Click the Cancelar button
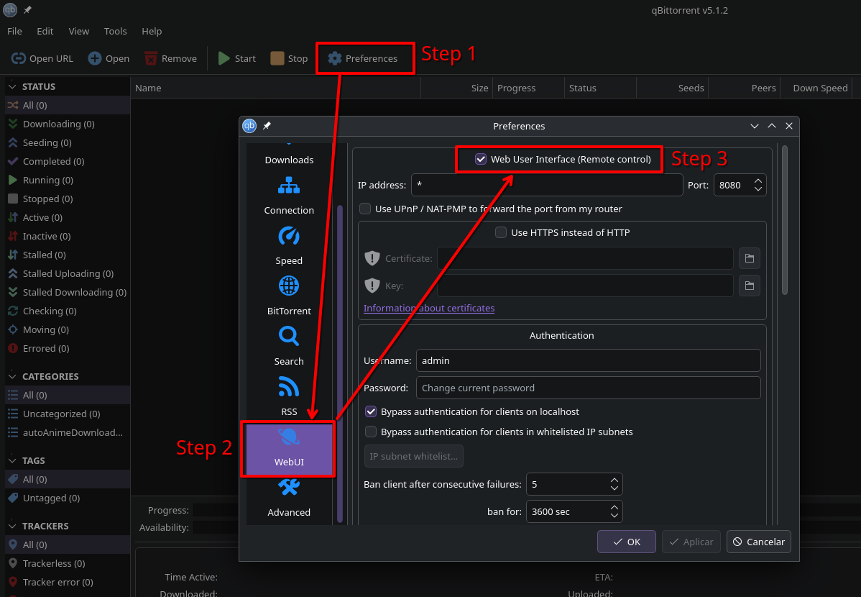Viewport: 861px width, 597px height. [758, 542]
